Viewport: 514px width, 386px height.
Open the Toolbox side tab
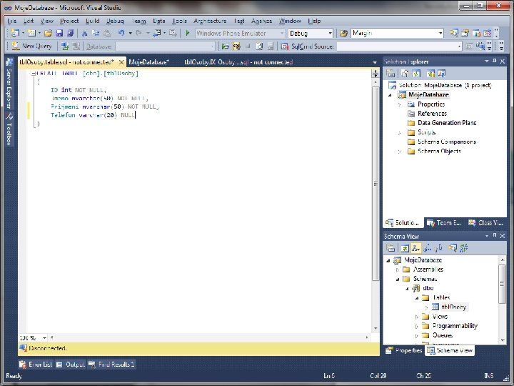pos(9,129)
